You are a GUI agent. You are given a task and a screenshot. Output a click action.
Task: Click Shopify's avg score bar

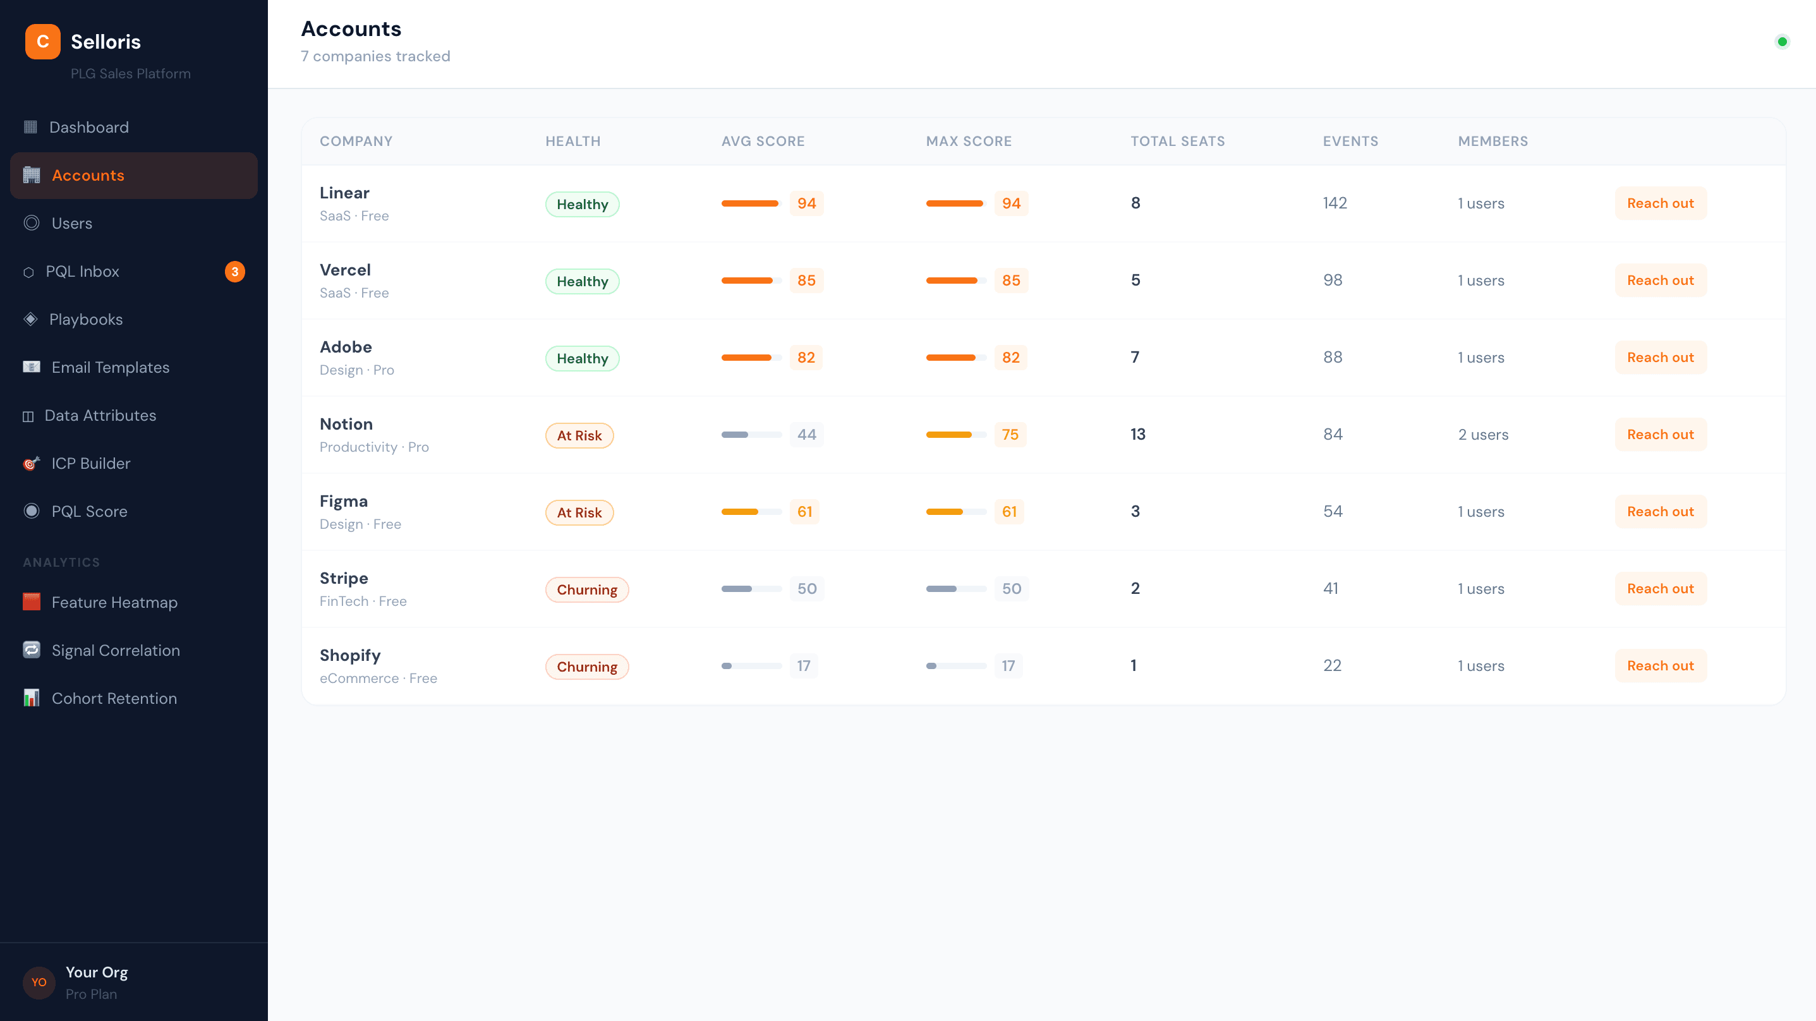751,666
